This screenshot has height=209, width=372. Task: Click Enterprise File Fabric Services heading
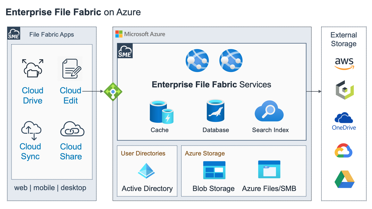click(212, 85)
